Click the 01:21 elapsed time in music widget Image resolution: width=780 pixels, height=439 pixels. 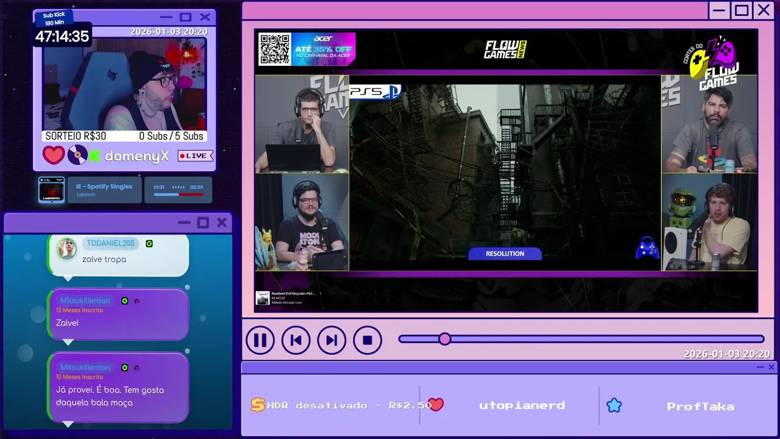coord(159,187)
